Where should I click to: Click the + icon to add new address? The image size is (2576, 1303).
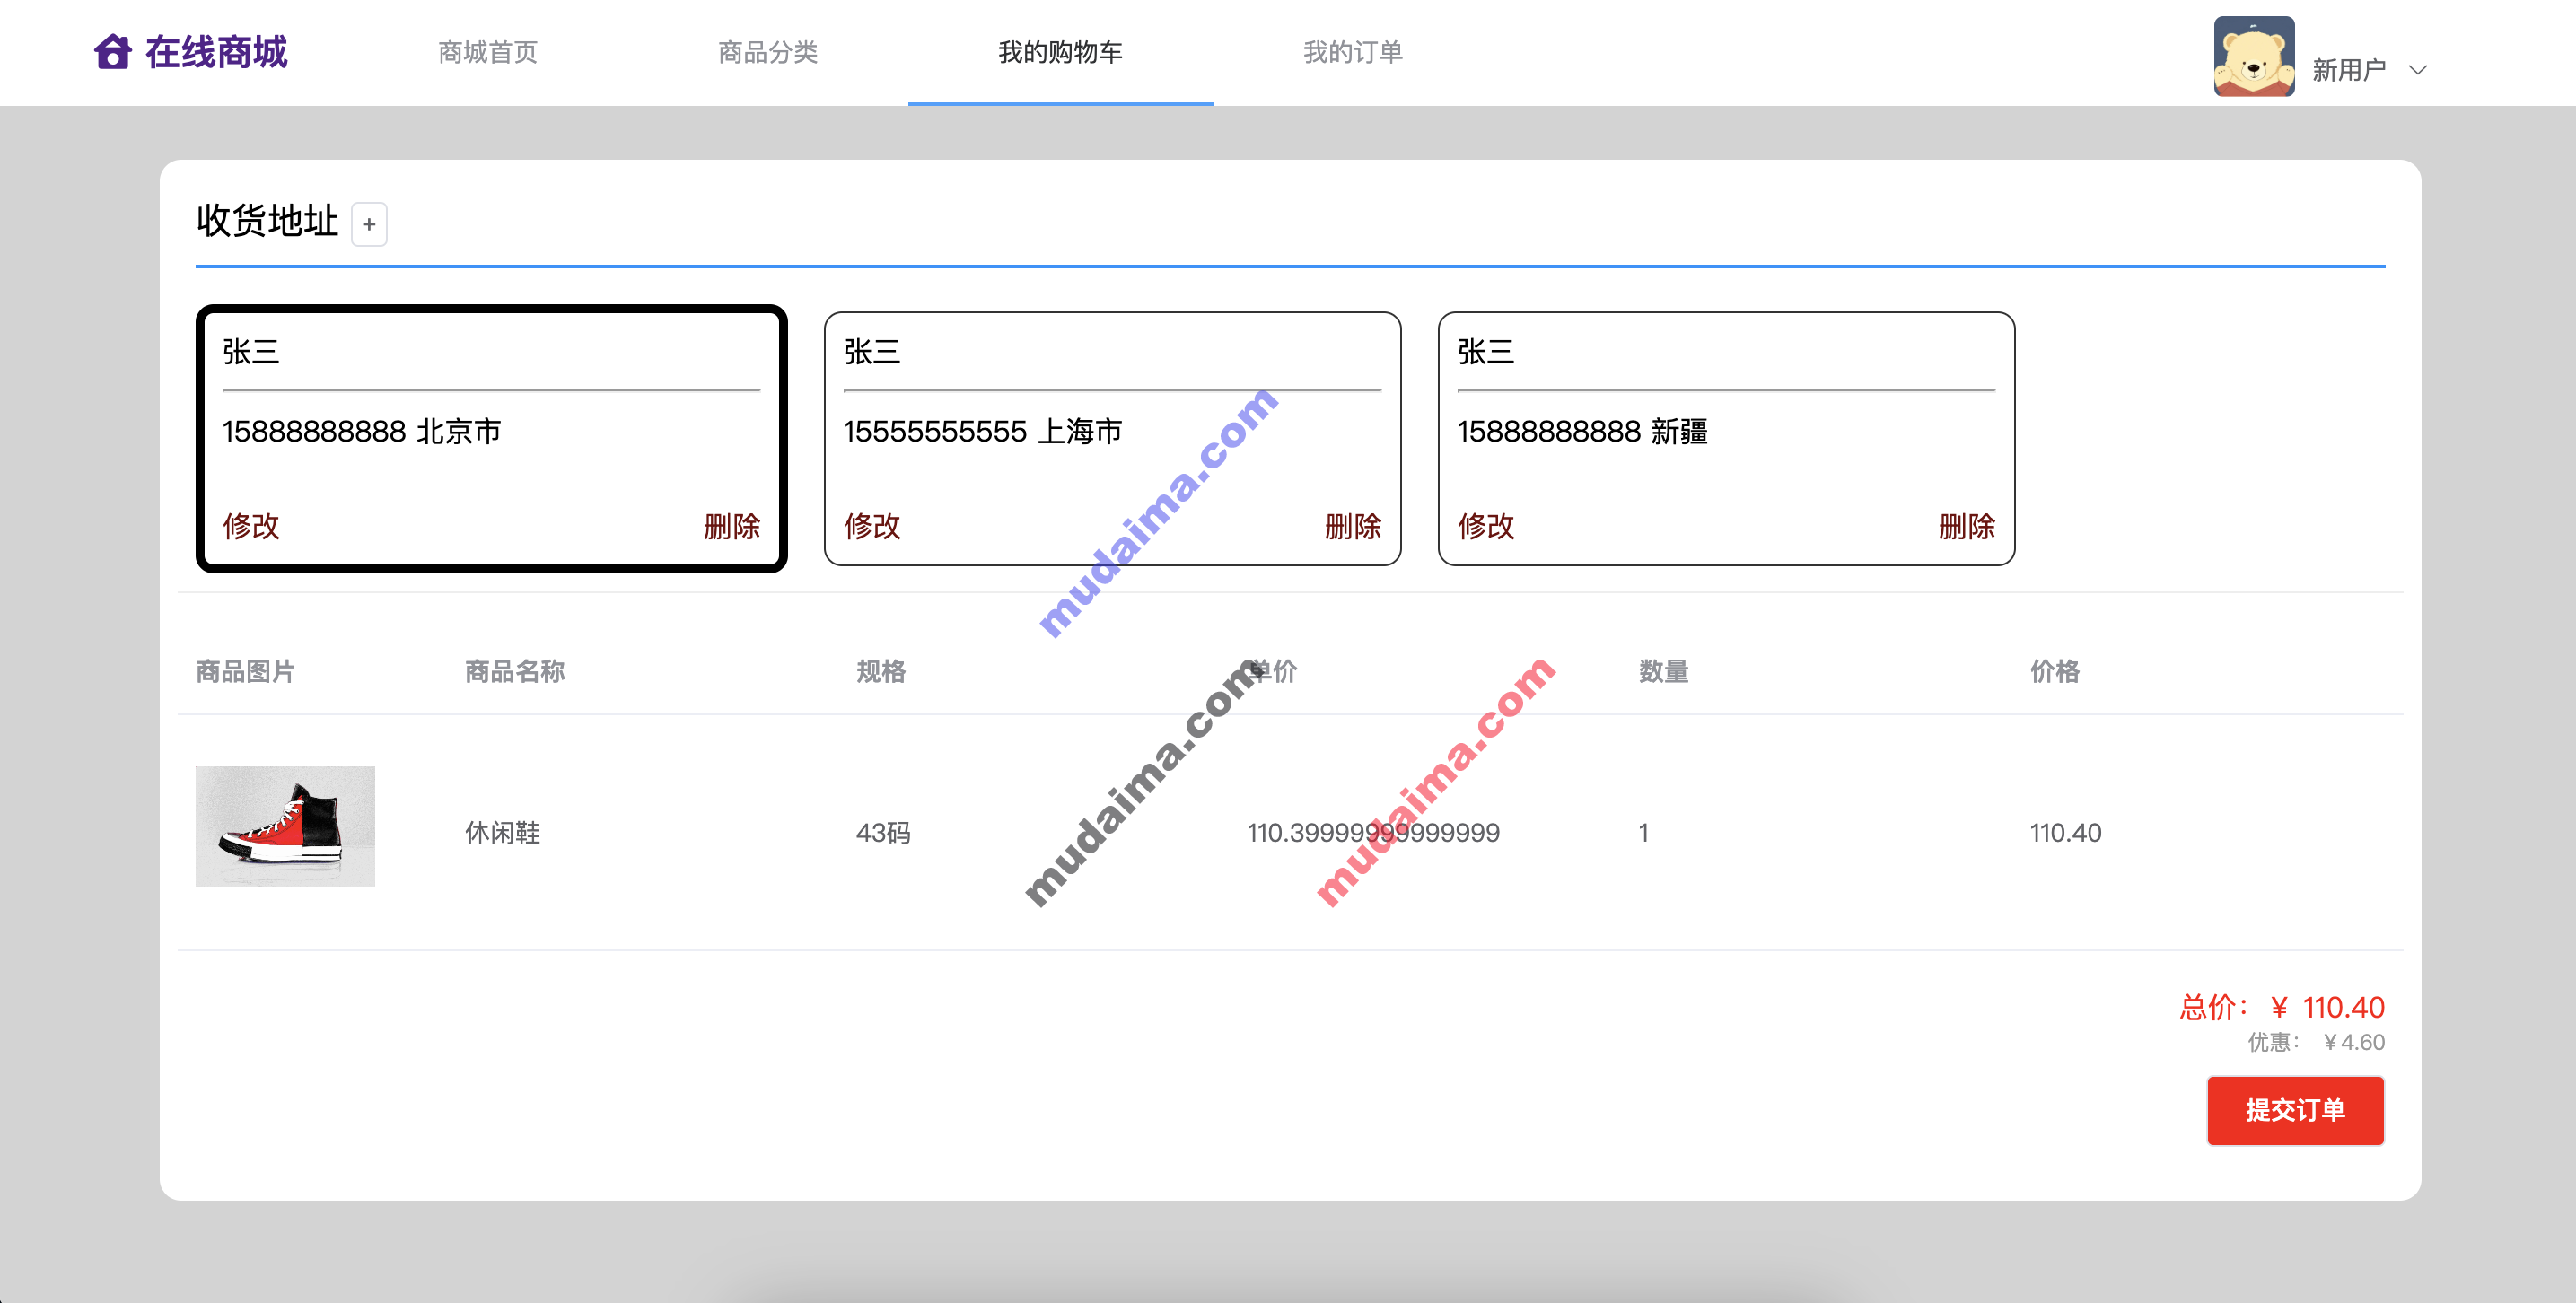tap(369, 225)
